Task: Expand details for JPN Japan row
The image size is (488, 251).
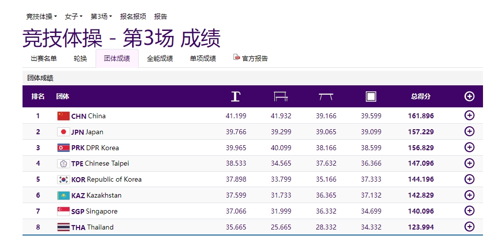Action: point(469,132)
